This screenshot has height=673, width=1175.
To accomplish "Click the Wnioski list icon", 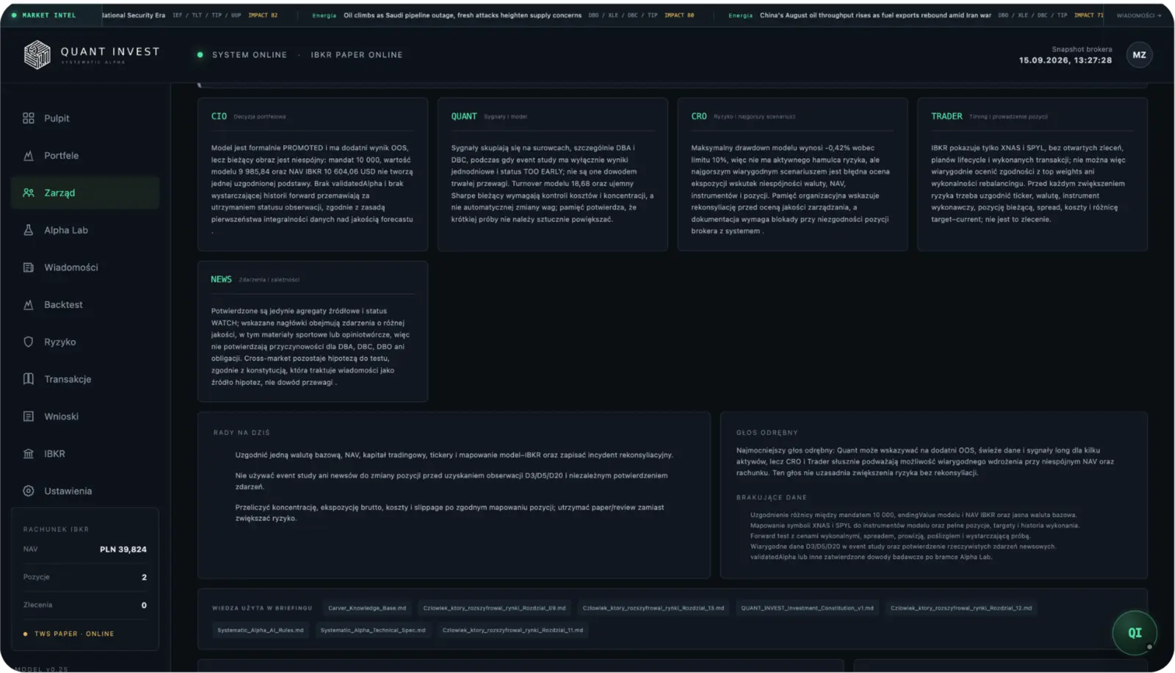I will point(29,417).
